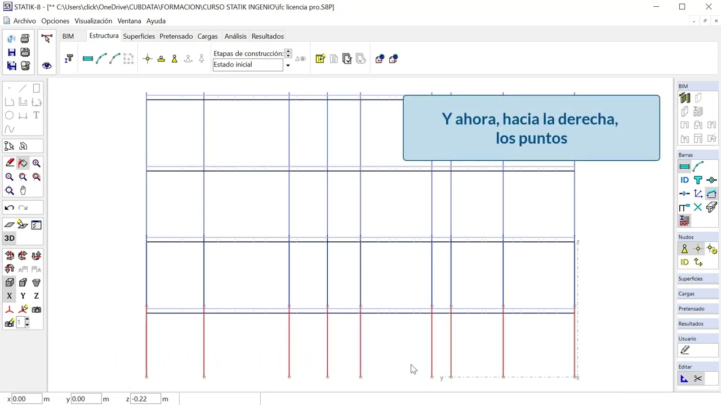Click the checked documents stage icon

point(347,58)
